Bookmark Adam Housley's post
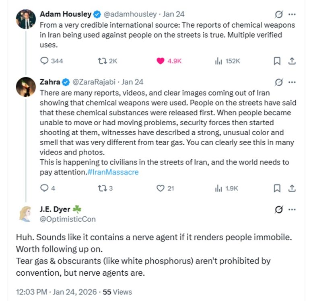The width and height of the screenshot is (309, 301). pos(277,61)
